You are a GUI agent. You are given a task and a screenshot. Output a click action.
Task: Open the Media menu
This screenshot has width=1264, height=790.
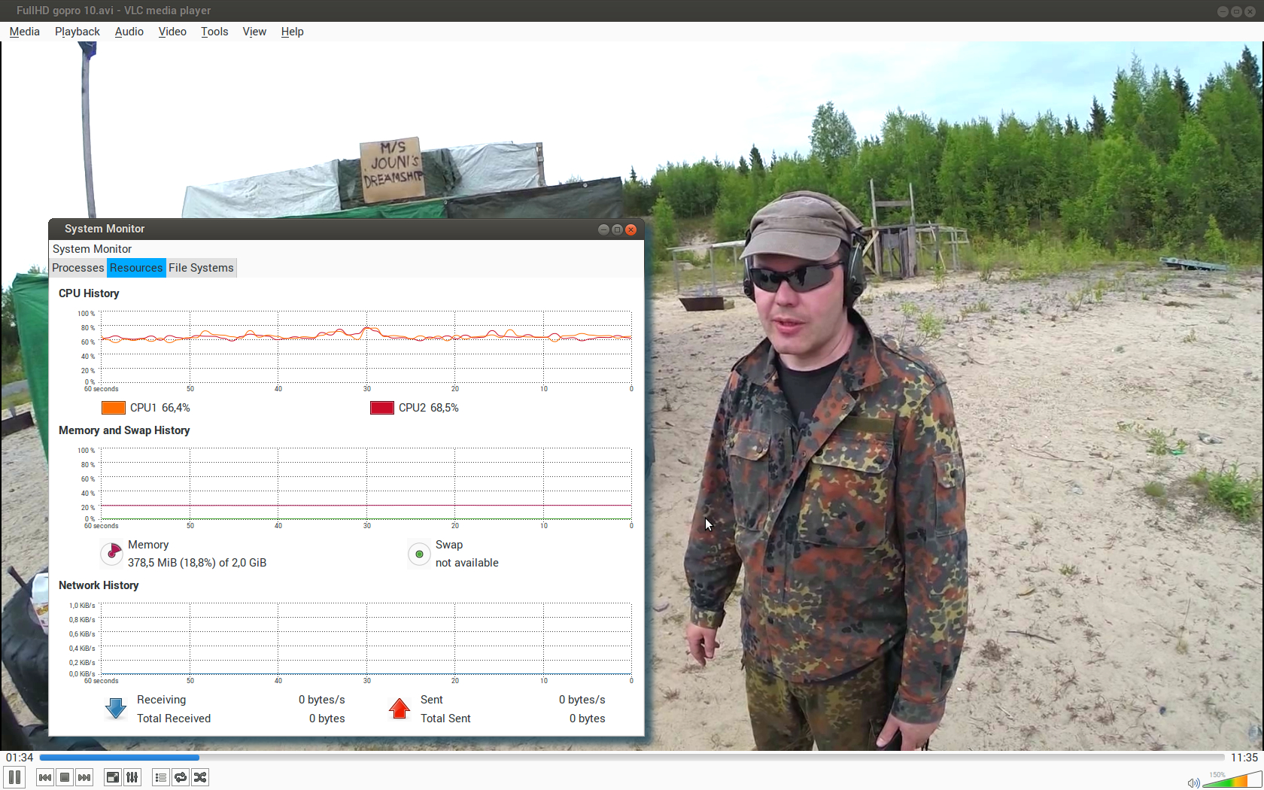[24, 32]
